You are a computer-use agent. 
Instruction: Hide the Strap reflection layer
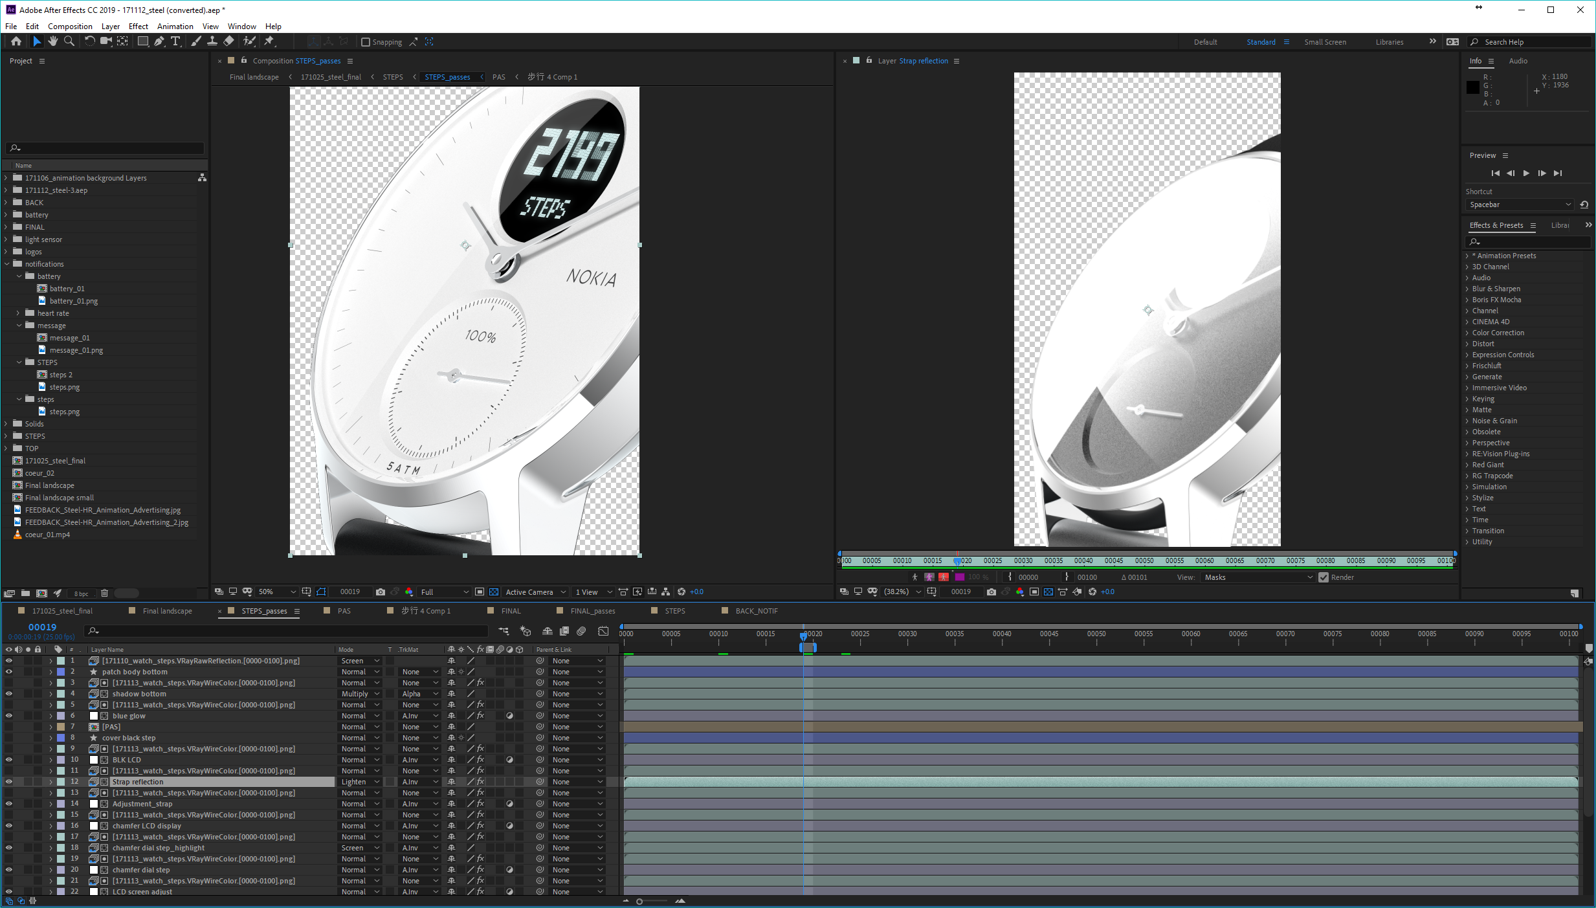tap(9, 782)
